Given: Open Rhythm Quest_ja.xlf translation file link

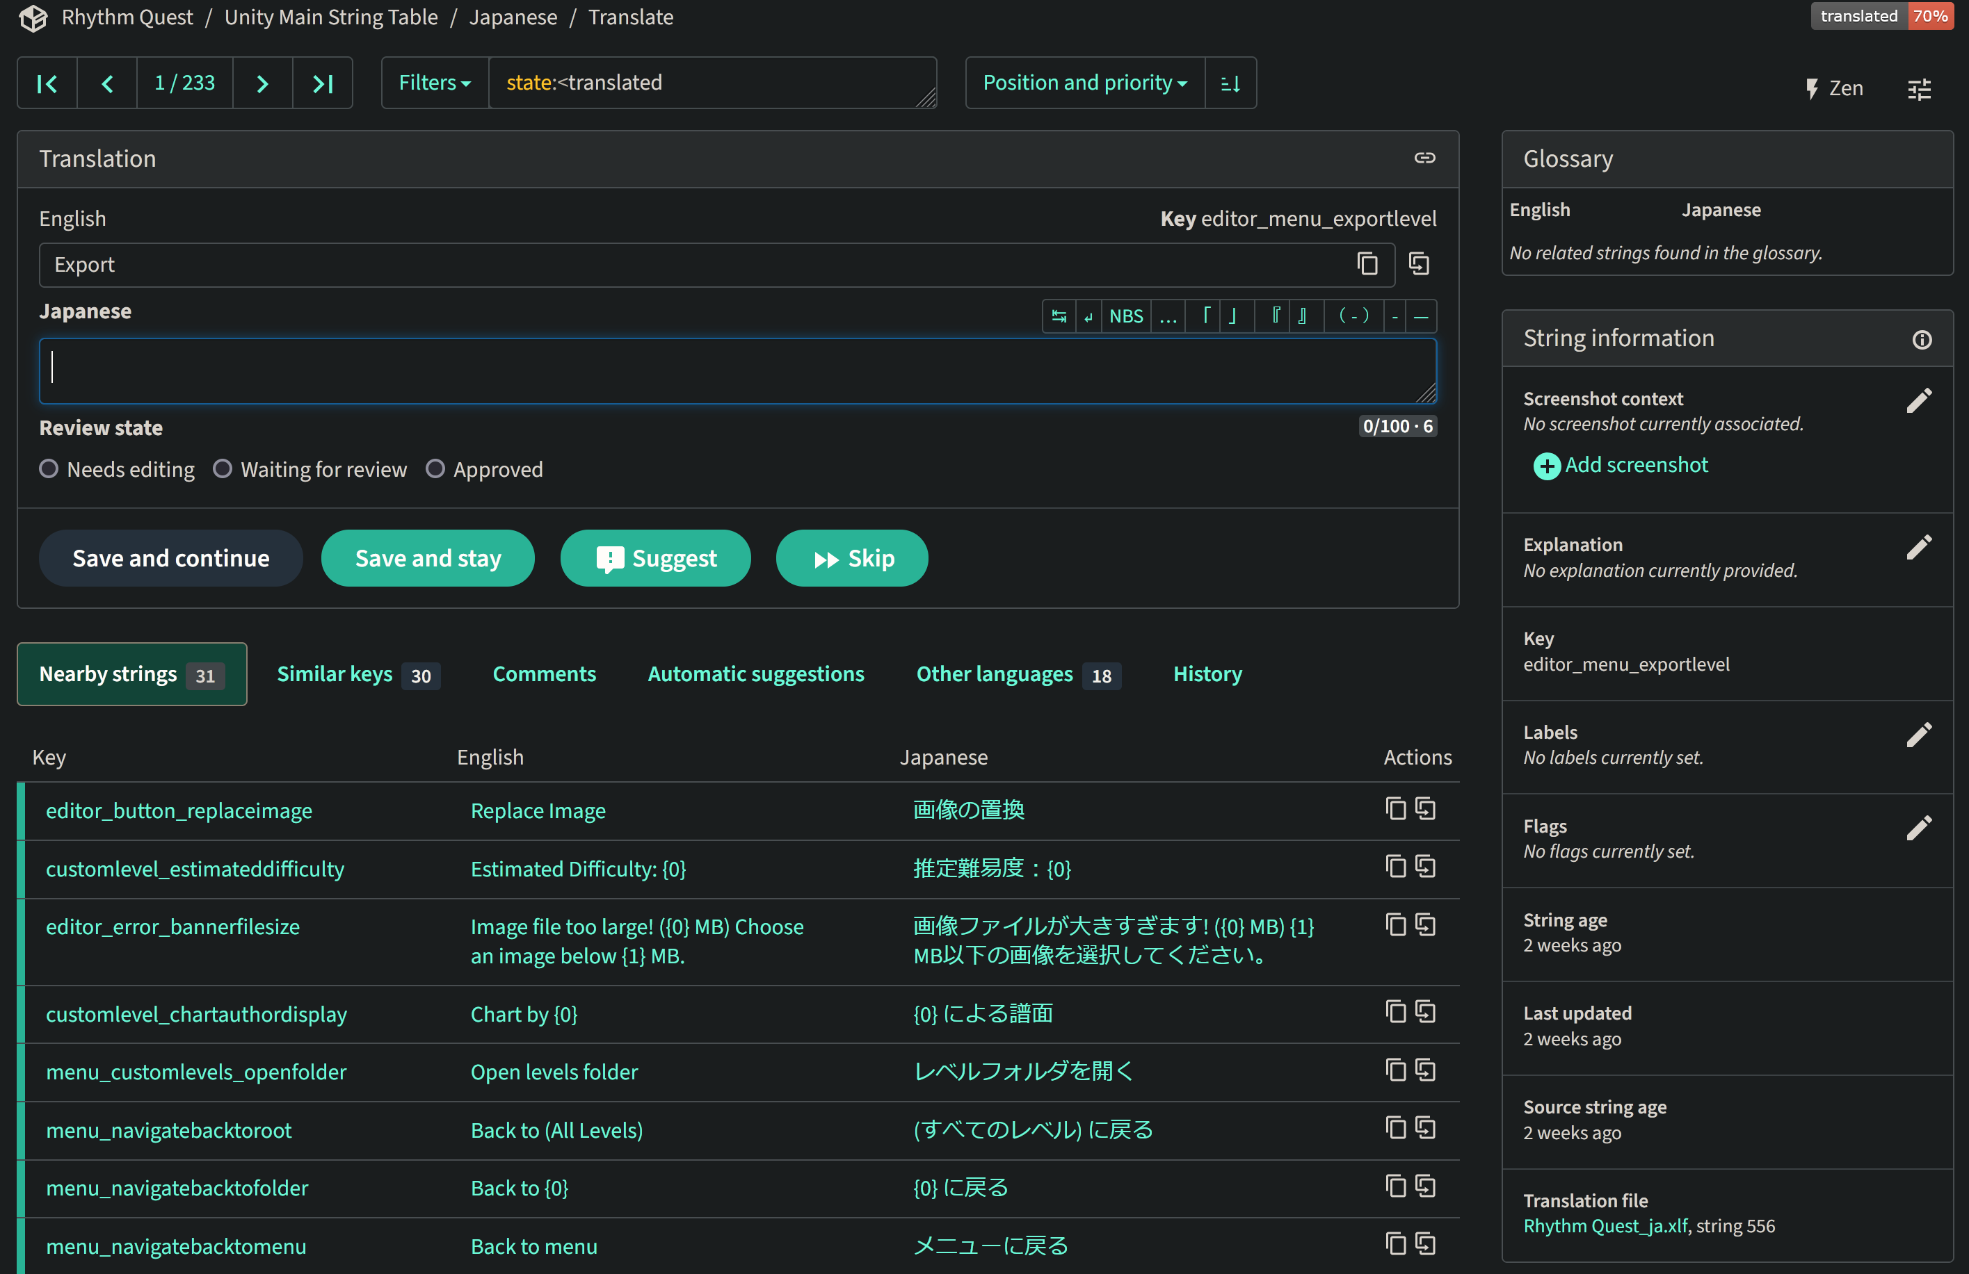Looking at the screenshot, I should point(1605,1226).
